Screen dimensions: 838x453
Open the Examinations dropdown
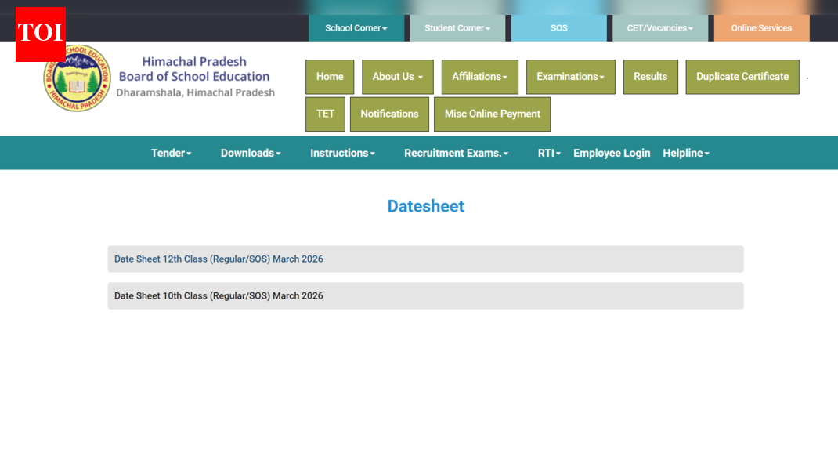click(x=570, y=77)
